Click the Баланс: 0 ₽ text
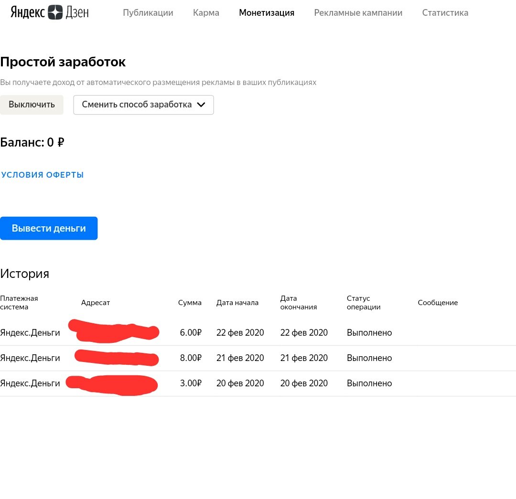The image size is (516, 499). click(x=32, y=142)
